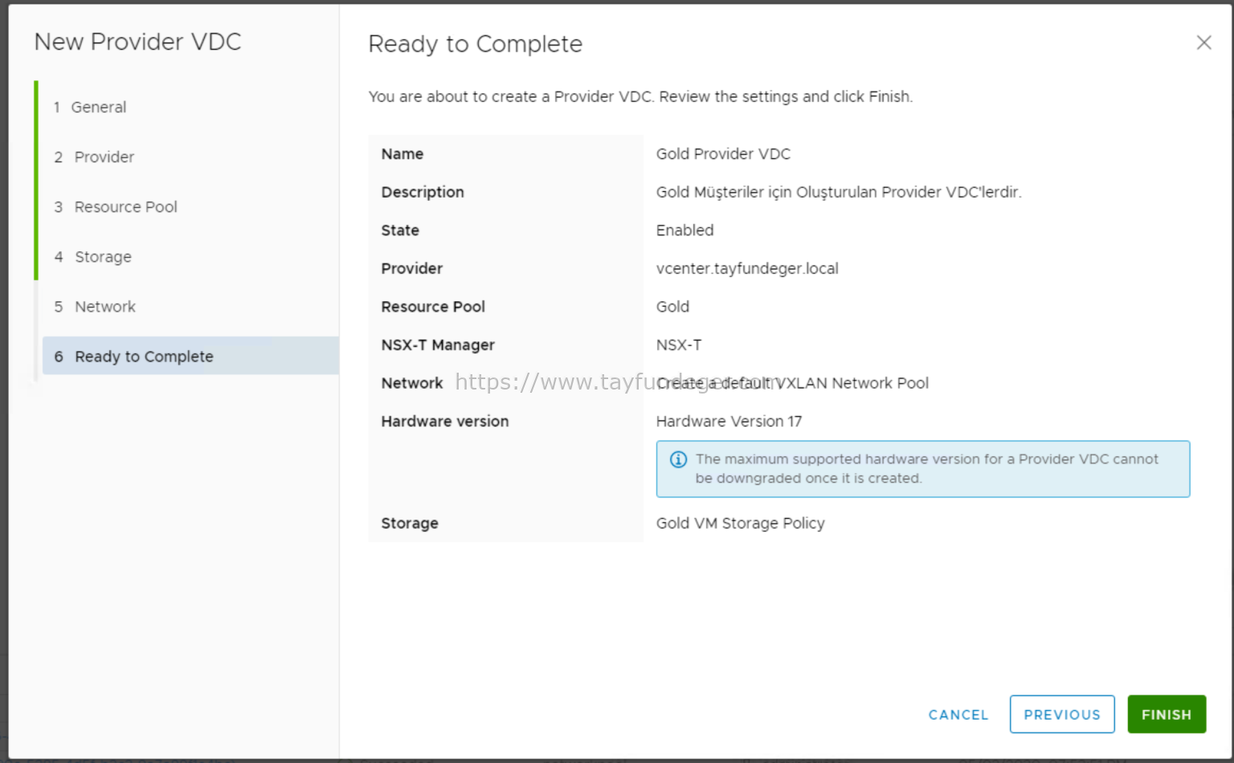This screenshot has width=1234, height=763.
Task: Select the Name value Gold Provider VDC
Action: (x=723, y=153)
